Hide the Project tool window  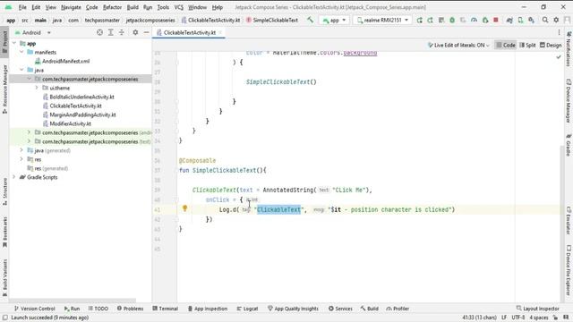pyautogui.click(x=146, y=32)
